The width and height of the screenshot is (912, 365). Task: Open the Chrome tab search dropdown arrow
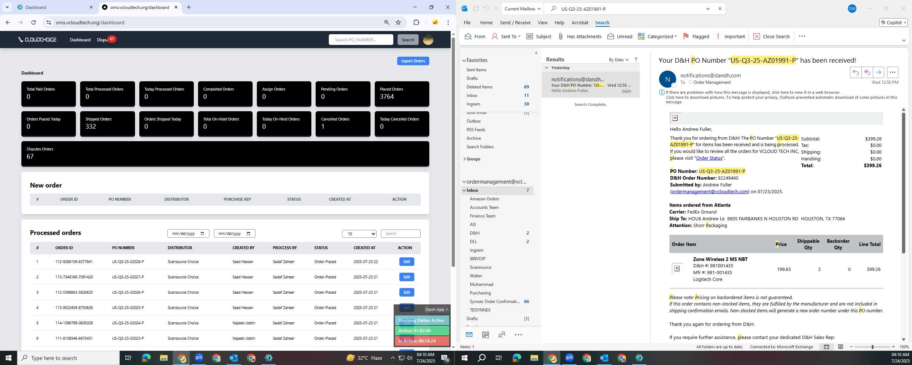(x=7, y=7)
